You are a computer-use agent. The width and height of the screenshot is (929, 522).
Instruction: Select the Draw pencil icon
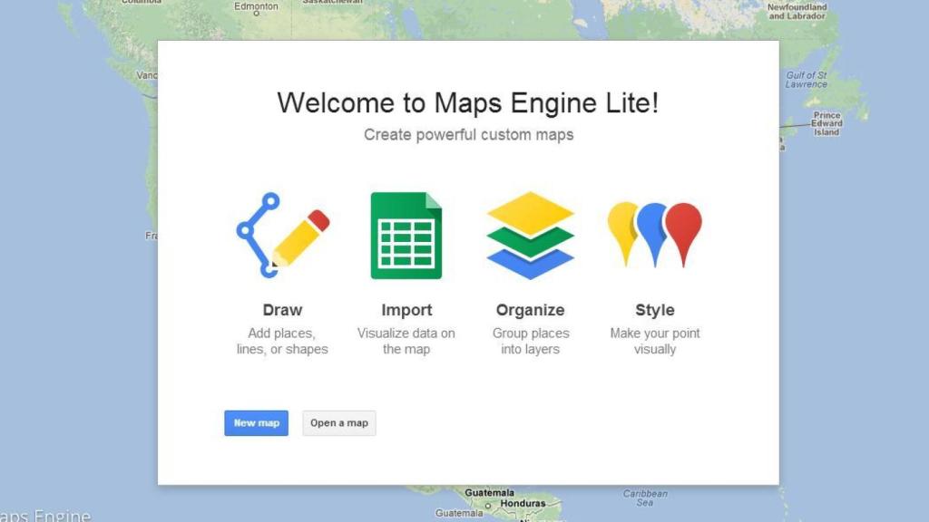coord(281,234)
